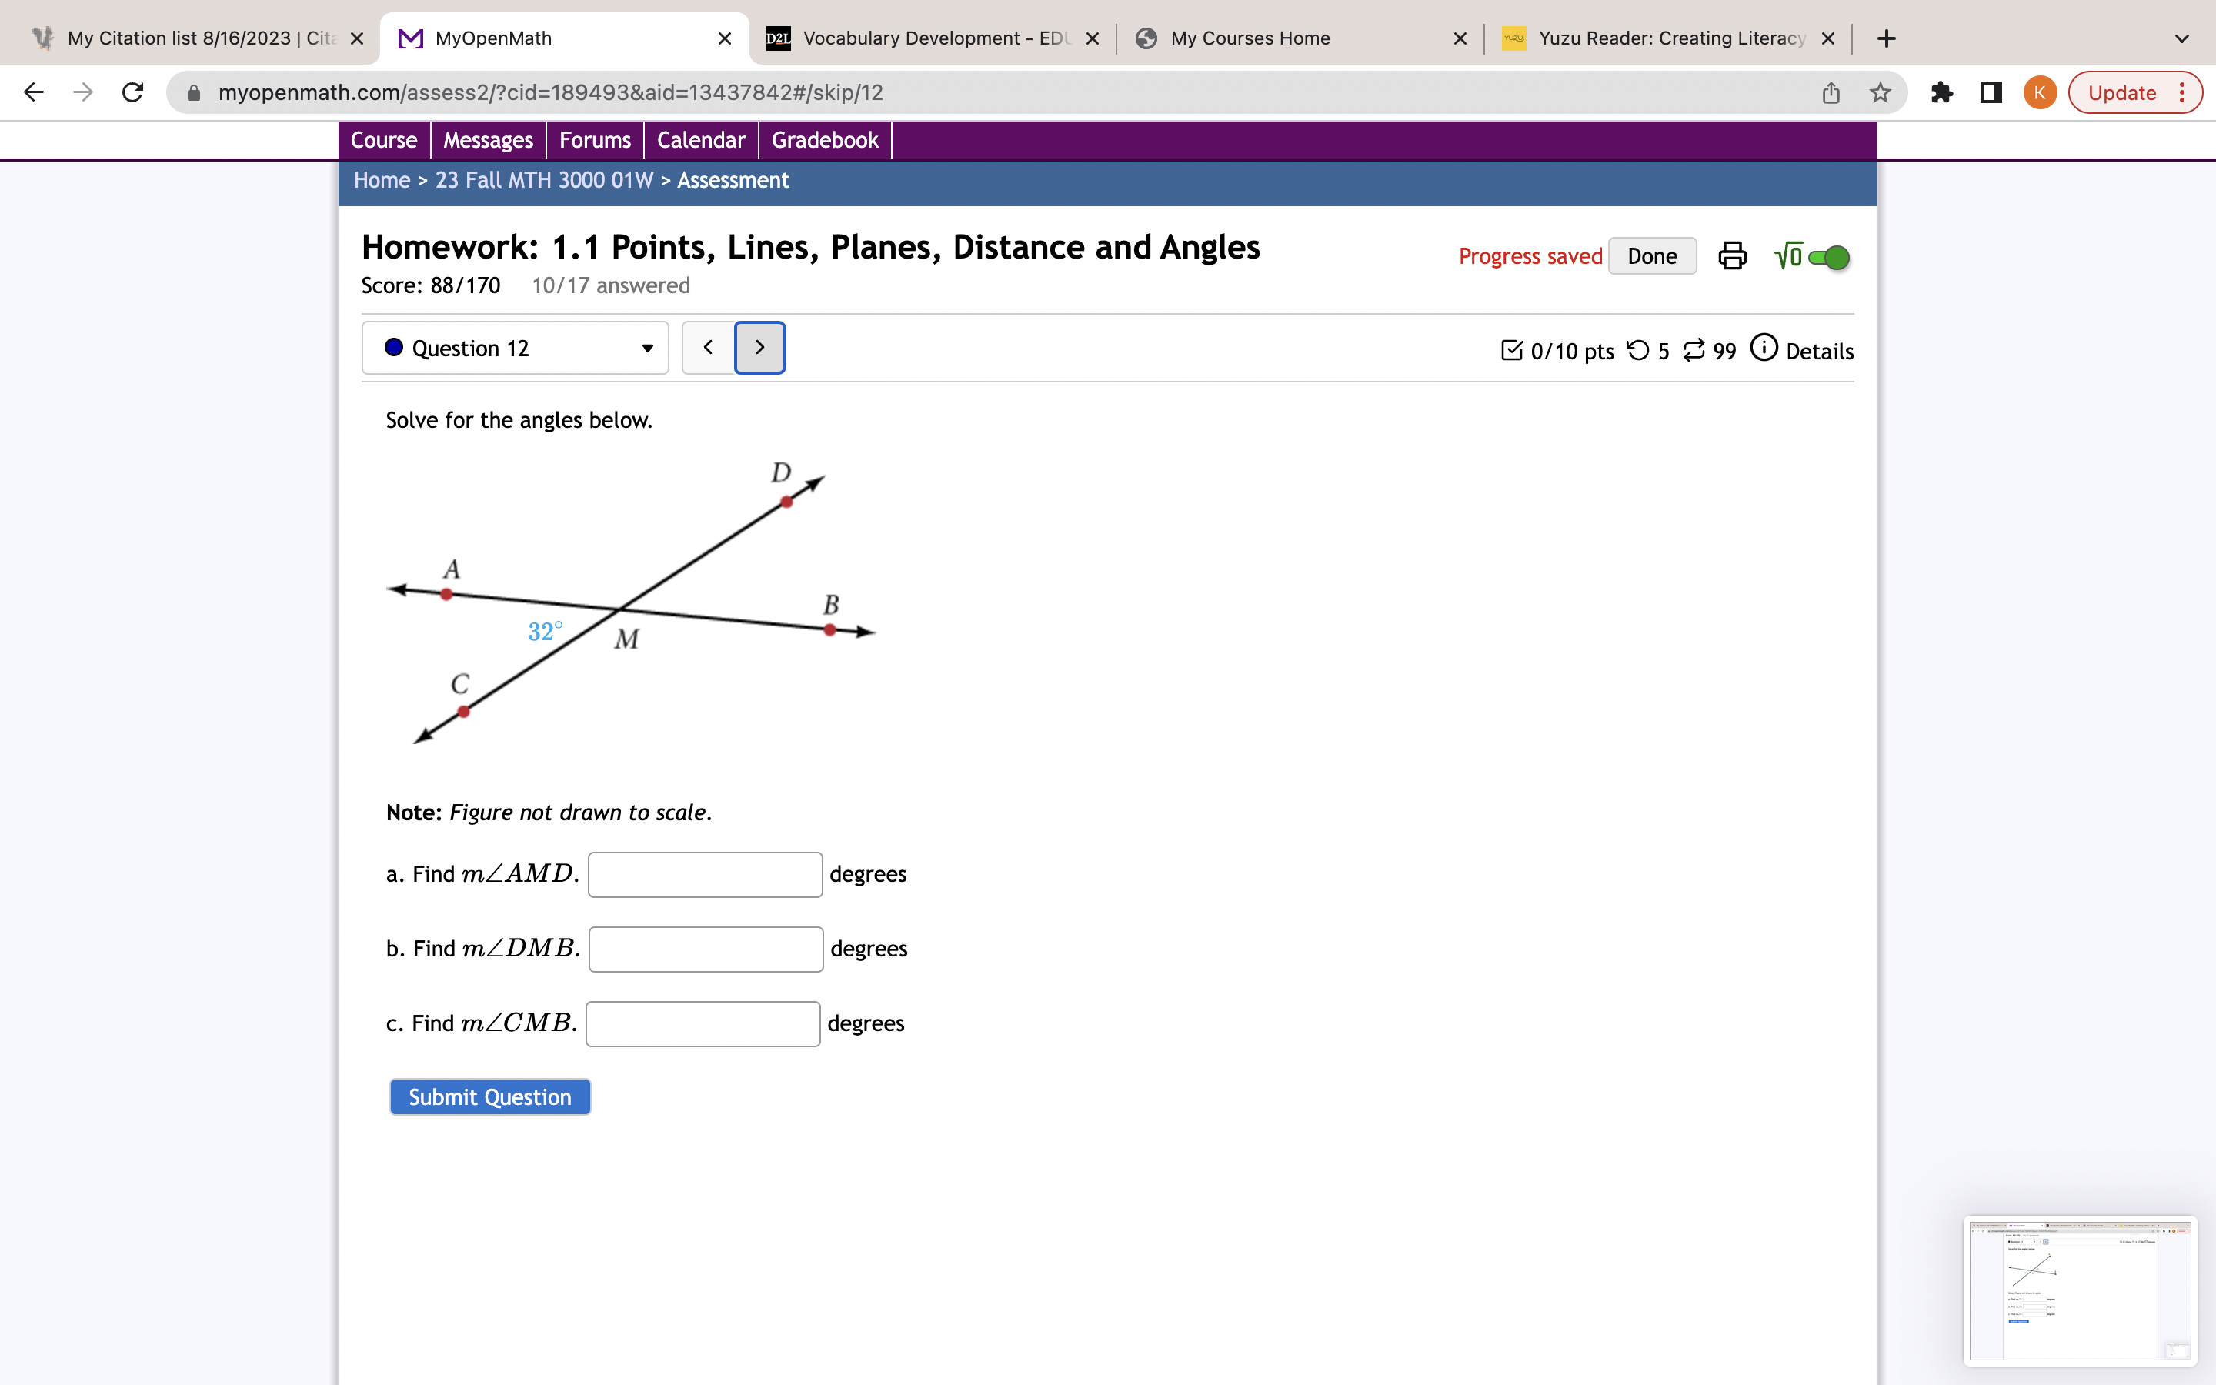Open the browser extensions puzzle icon

1941,92
